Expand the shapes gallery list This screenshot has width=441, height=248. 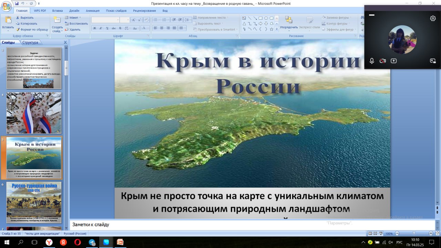coord(277,30)
